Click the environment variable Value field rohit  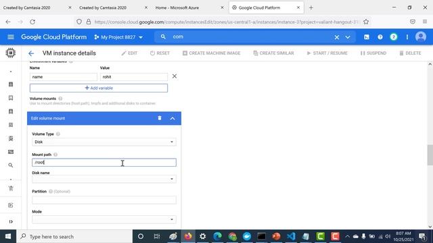click(x=134, y=77)
